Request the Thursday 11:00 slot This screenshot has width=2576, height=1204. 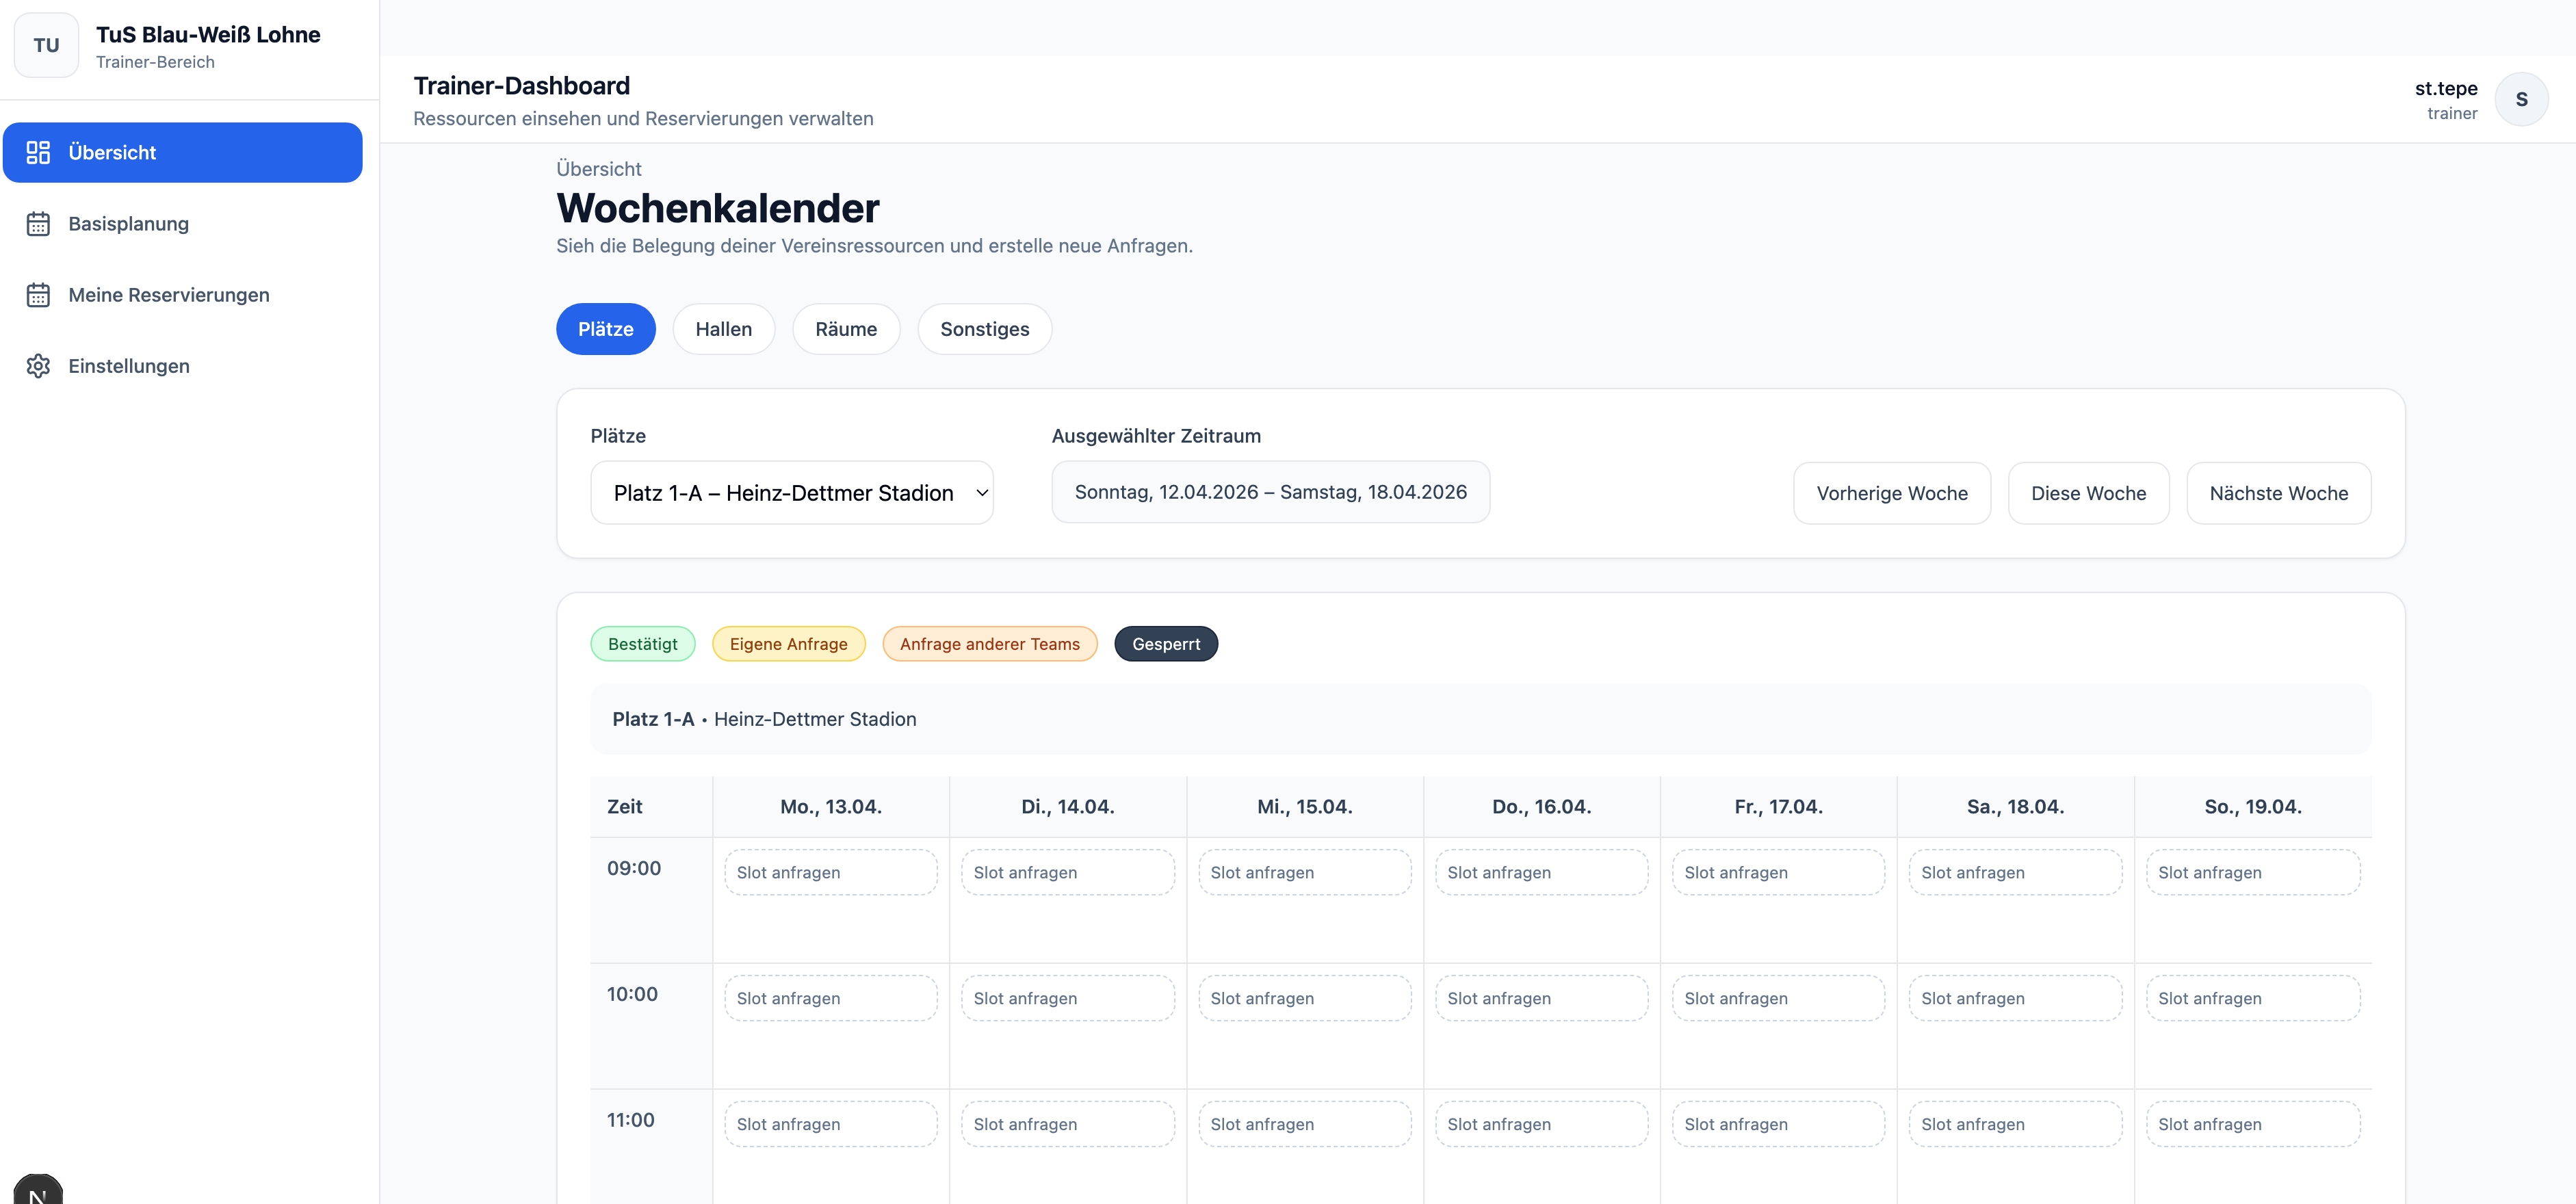coord(1542,1124)
